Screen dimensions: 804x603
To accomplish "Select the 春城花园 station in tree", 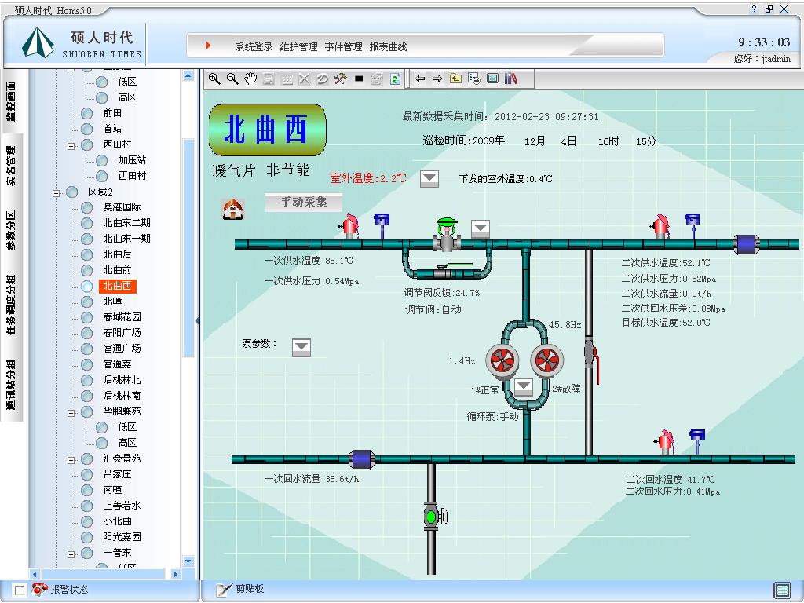I will tap(122, 317).
